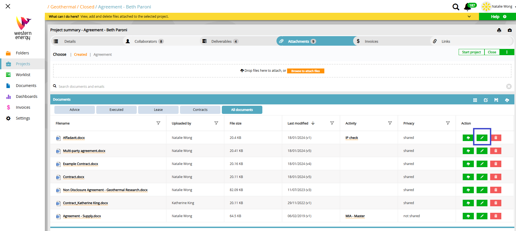Screen dimensions: 516x231
Task: Close the sidebar with the X icon
Action: (8, 6)
